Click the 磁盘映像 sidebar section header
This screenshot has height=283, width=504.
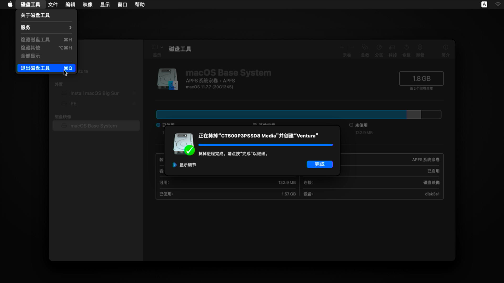pyautogui.click(x=63, y=117)
